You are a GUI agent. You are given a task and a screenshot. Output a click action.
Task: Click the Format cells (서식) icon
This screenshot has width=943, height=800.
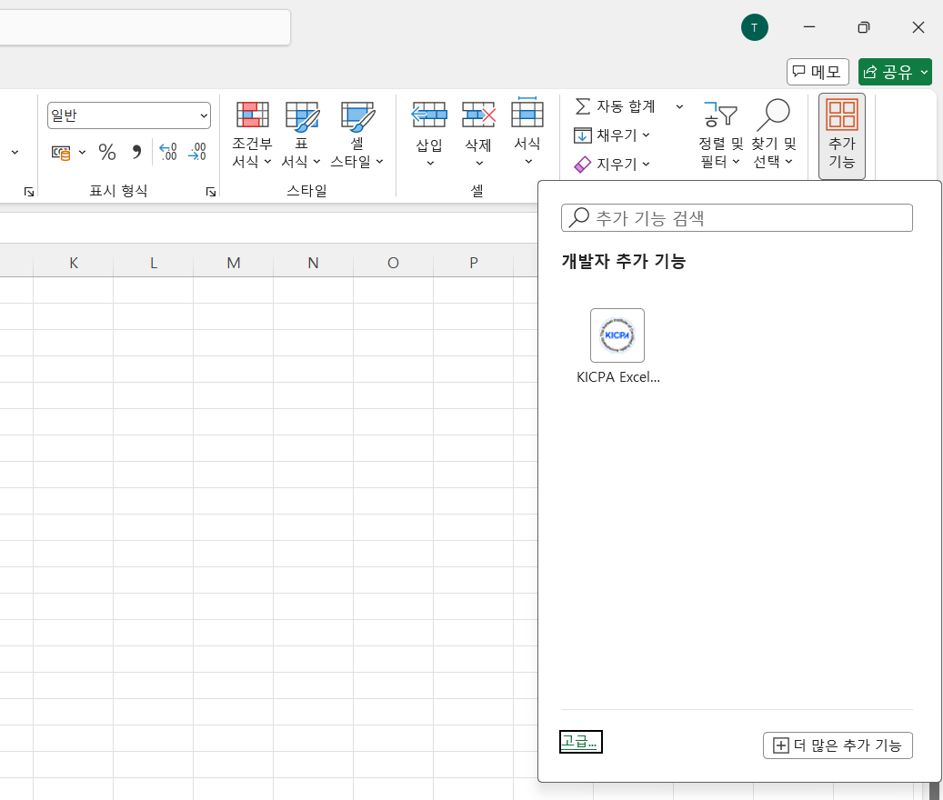click(527, 113)
